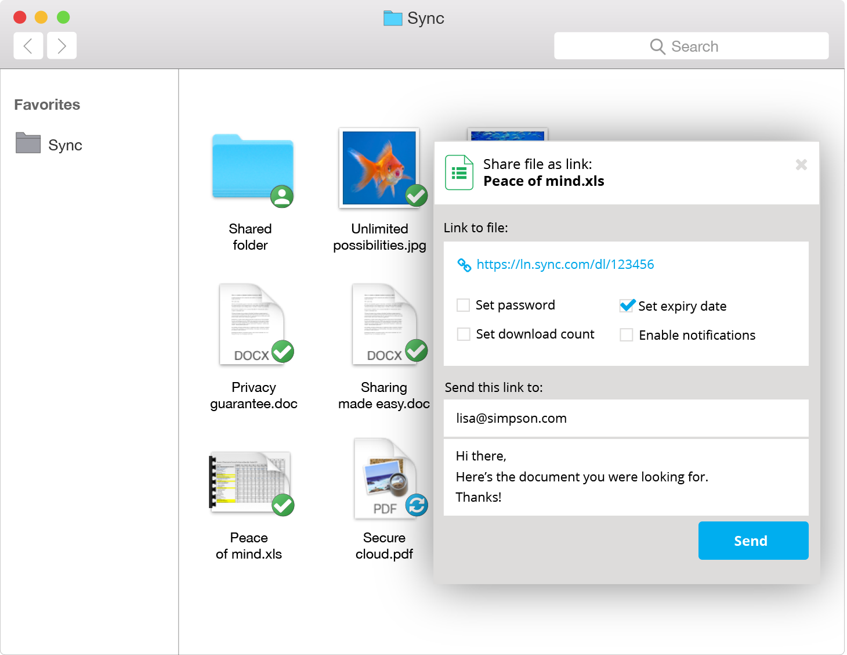This screenshot has width=847, height=655.
Task: Click the green zoom button in window corner
Action: point(63,17)
